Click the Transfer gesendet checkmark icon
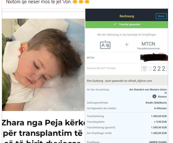Image resolution: width=173 pixels, height=143 pixels. pos(115,24)
